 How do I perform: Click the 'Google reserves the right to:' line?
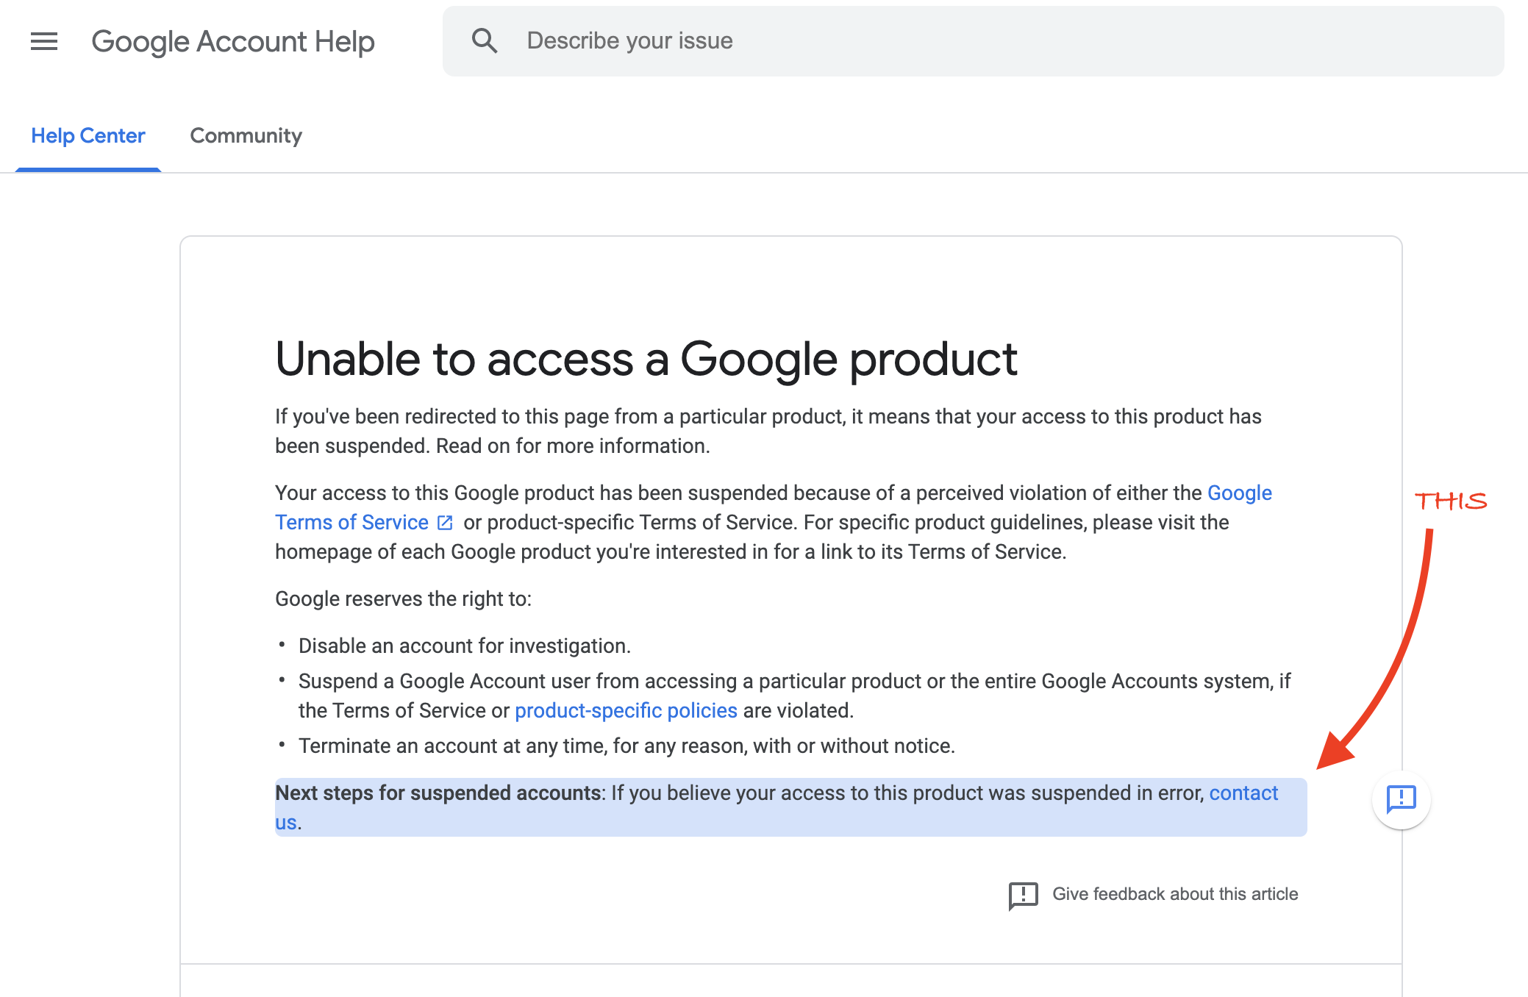pyautogui.click(x=403, y=599)
